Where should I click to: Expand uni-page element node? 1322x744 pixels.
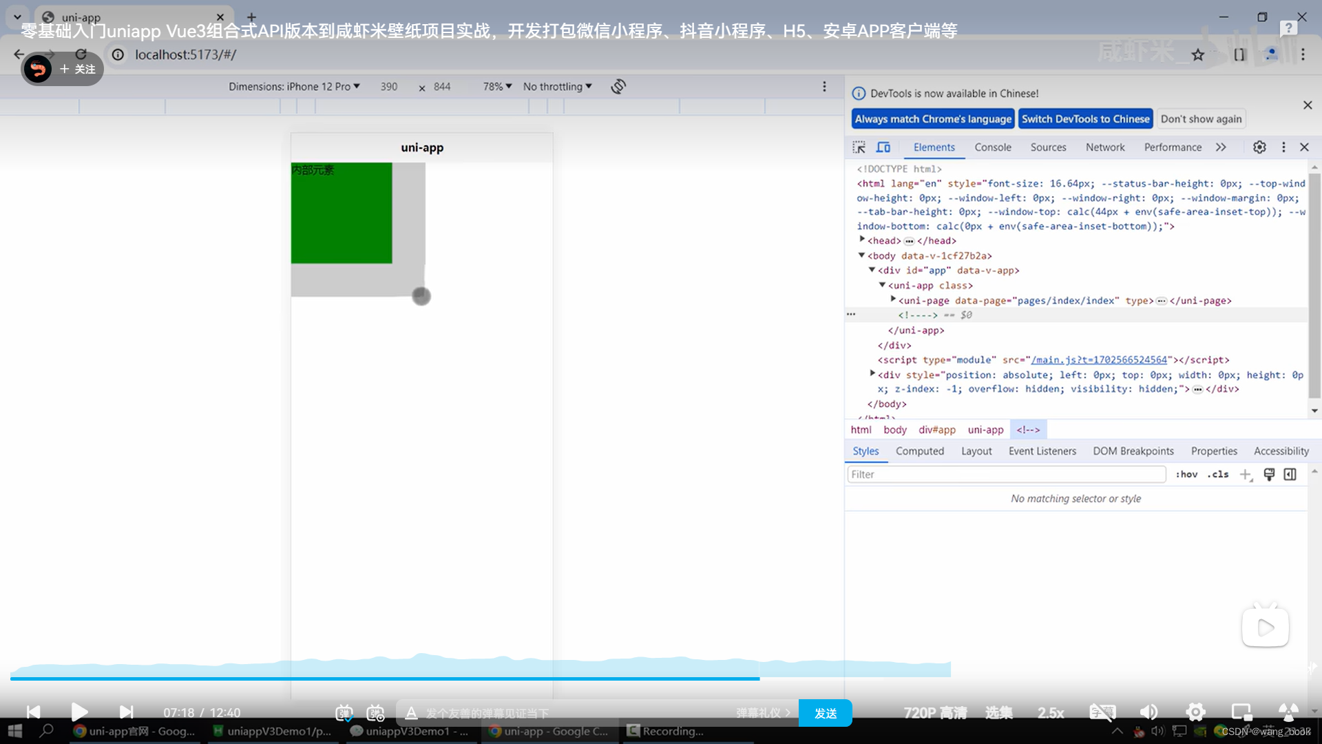click(x=893, y=300)
